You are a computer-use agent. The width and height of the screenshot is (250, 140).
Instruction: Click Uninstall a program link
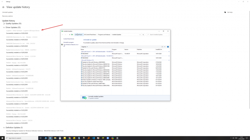coord(68,42)
